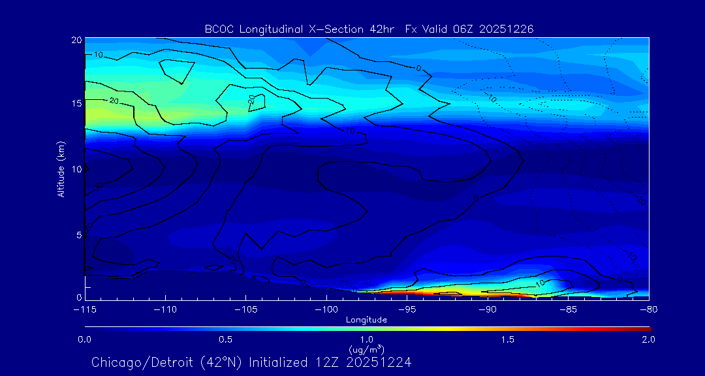Click the 'Altitude (km)' axis label
The height and width of the screenshot is (376, 705).
tap(61, 169)
